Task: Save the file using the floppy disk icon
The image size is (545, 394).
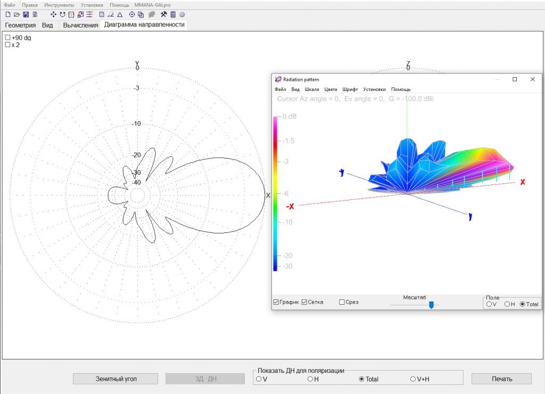Action: coord(26,14)
